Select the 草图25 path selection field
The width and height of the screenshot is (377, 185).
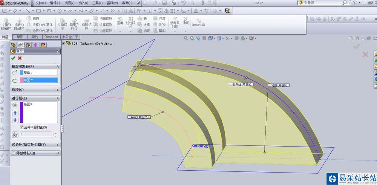(40, 80)
